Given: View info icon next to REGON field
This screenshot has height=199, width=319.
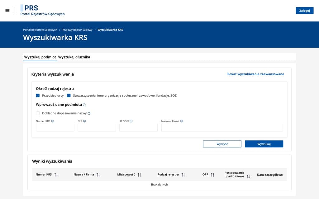Looking at the screenshot, I should 131,121.
